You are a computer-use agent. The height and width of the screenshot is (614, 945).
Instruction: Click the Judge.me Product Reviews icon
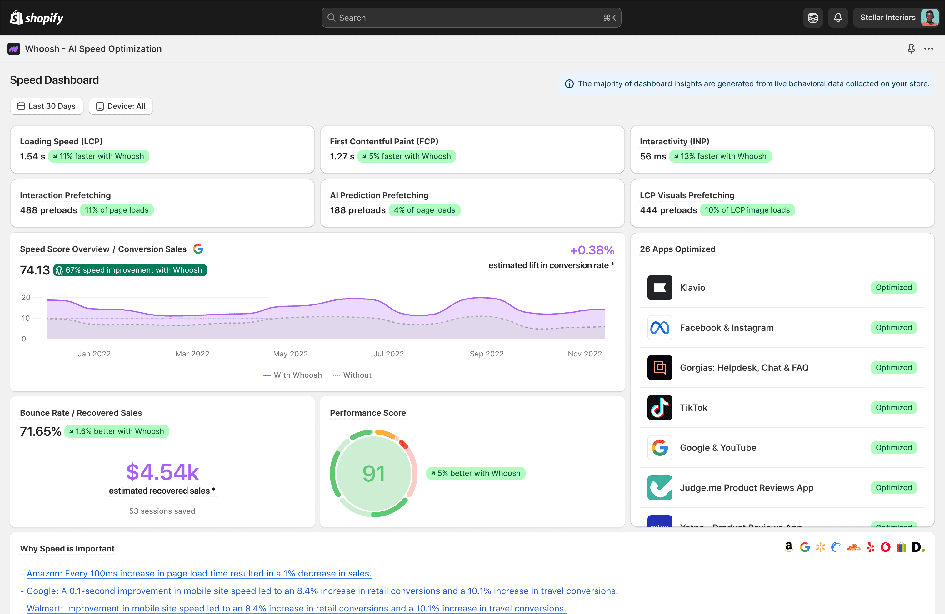click(659, 487)
